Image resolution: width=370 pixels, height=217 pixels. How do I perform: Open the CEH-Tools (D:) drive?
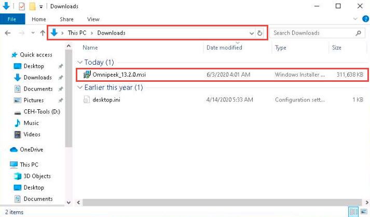tap(42, 111)
